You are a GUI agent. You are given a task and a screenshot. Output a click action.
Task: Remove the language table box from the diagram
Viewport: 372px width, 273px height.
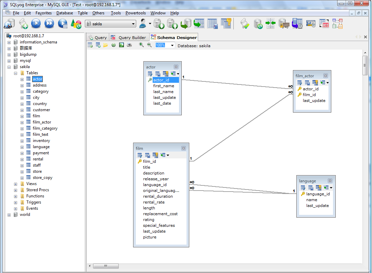(x=330, y=181)
